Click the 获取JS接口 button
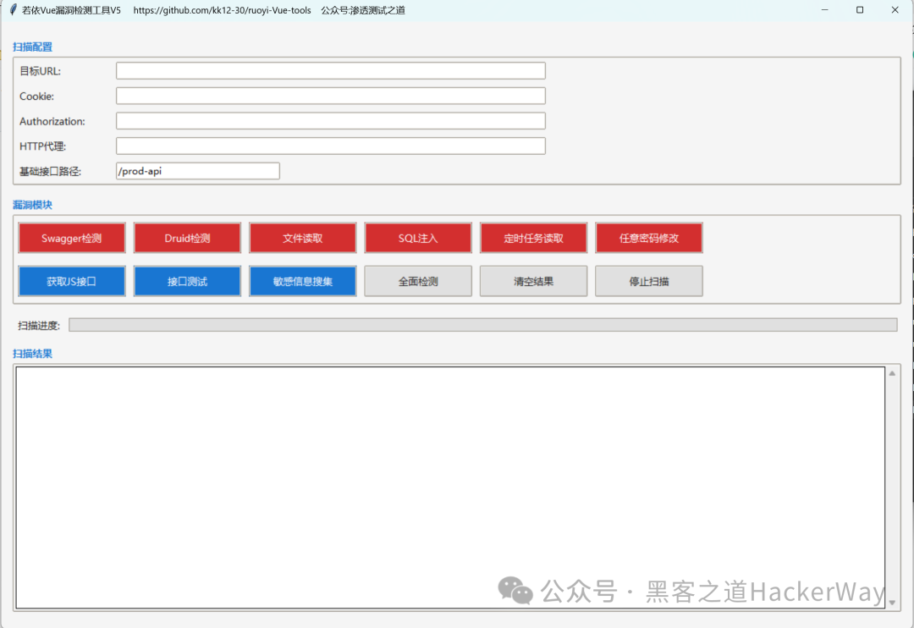 (x=72, y=281)
